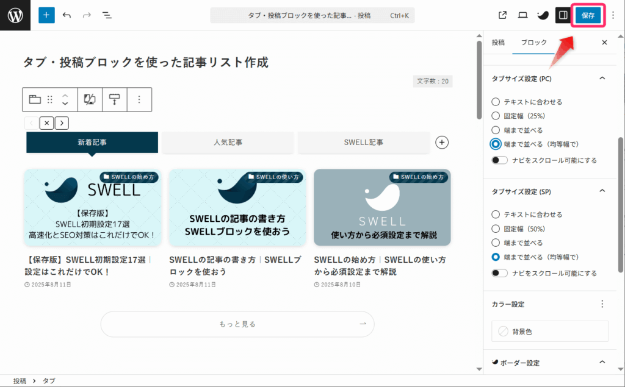The height and width of the screenshot is (387, 625).
Task: Delete the selected tab with X
Action: [x=46, y=123]
